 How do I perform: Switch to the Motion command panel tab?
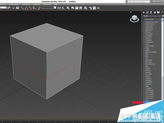155,12
